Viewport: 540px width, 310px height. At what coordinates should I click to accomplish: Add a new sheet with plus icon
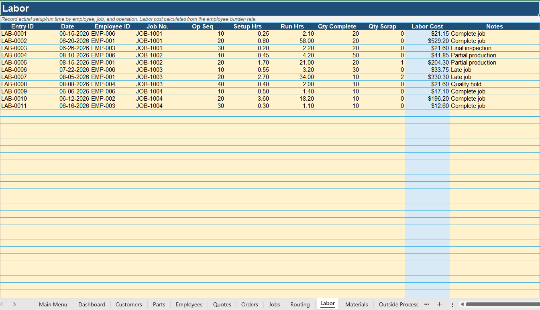point(439,304)
